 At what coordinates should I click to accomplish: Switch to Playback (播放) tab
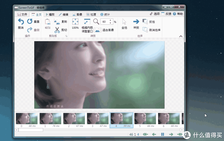tap(50, 14)
